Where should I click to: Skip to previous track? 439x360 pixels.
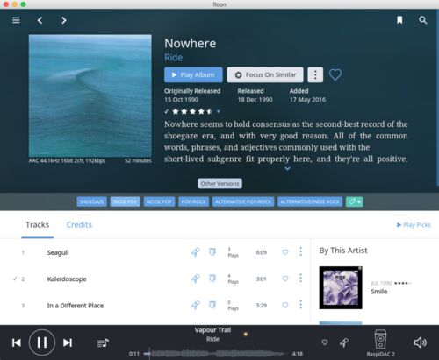coord(17,342)
